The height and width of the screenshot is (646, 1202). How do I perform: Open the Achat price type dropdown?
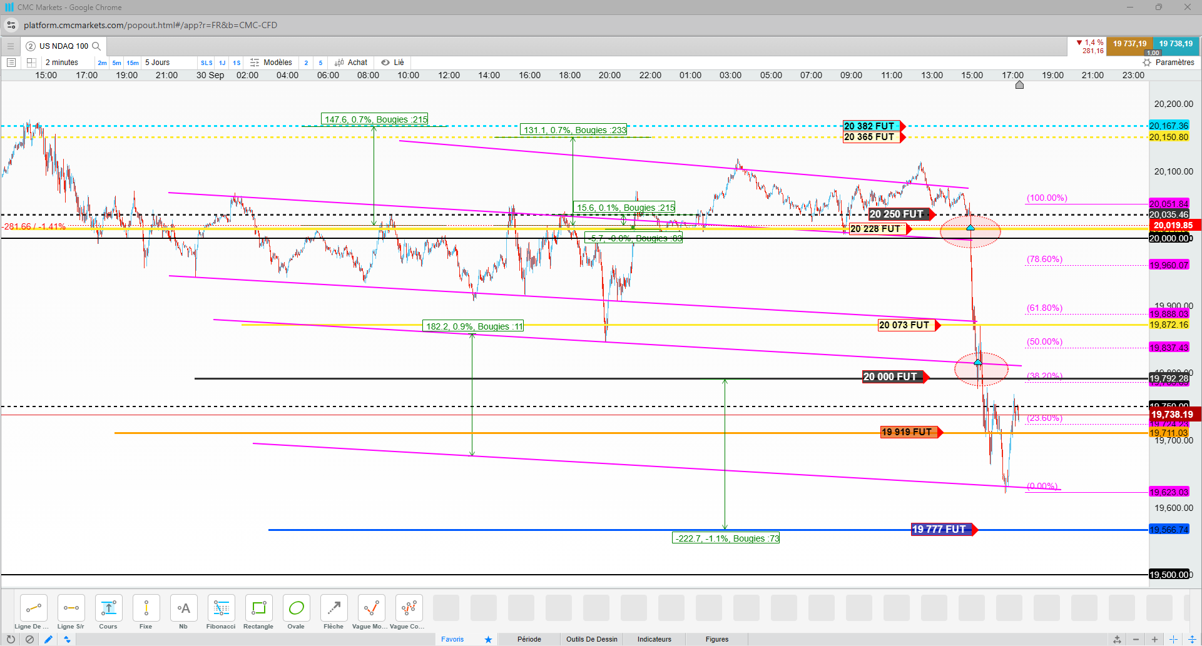coord(351,63)
